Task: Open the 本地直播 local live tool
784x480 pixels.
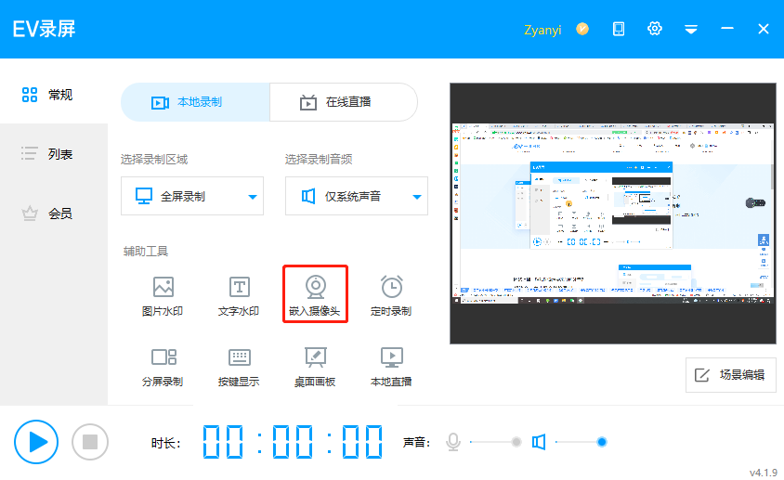Action: point(391,367)
